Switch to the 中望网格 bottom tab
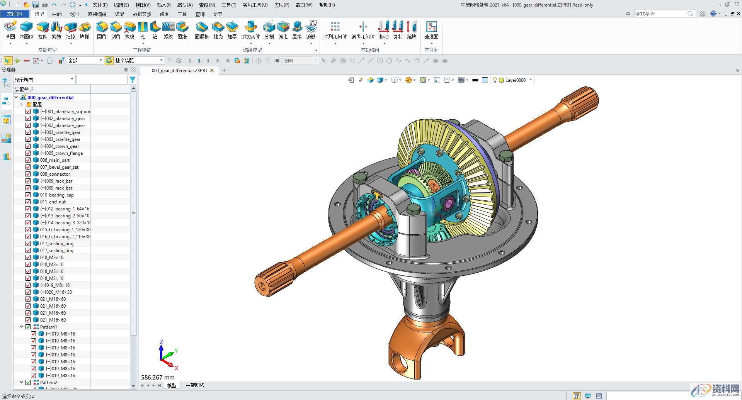 pos(194,385)
